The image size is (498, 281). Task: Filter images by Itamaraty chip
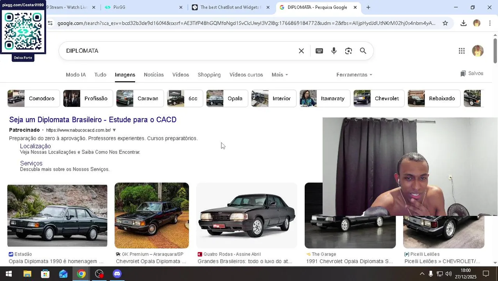point(325,98)
